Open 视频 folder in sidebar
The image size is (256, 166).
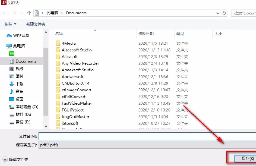tap(16, 69)
